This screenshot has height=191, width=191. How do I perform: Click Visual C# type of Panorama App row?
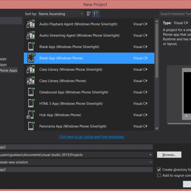(140, 126)
